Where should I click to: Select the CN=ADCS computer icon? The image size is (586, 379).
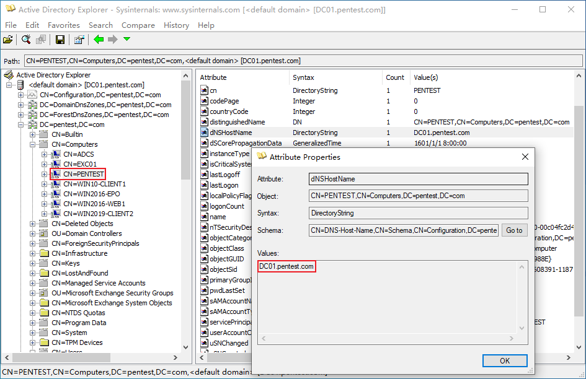(56, 154)
